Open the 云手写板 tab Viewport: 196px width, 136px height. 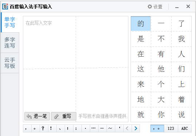pyautogui.click(x=10, y=63)
